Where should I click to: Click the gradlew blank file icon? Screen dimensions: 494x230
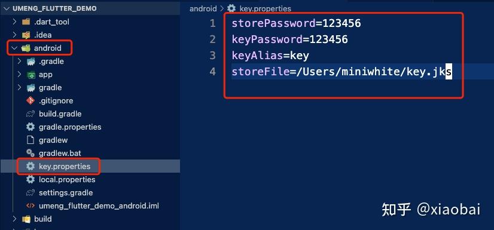(31, 140)
